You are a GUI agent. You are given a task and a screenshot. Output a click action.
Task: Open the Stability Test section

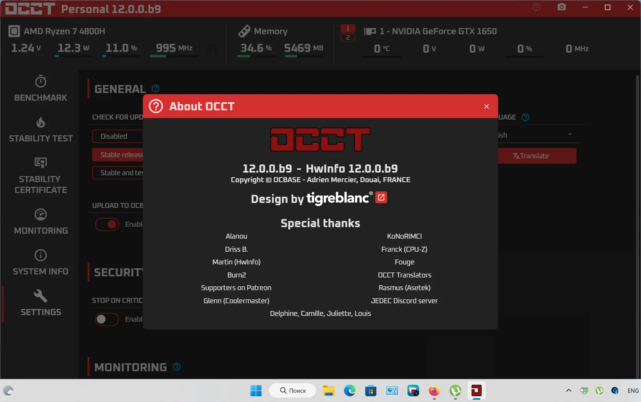tap(41, 130)
